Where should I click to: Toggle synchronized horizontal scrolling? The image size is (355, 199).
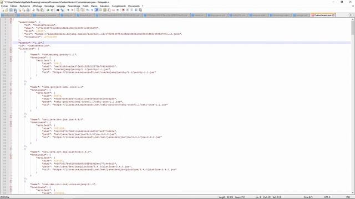point(82,10)
